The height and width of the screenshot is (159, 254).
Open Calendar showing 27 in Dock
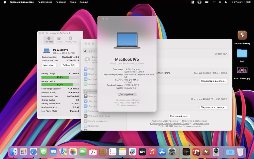(93, 152)
